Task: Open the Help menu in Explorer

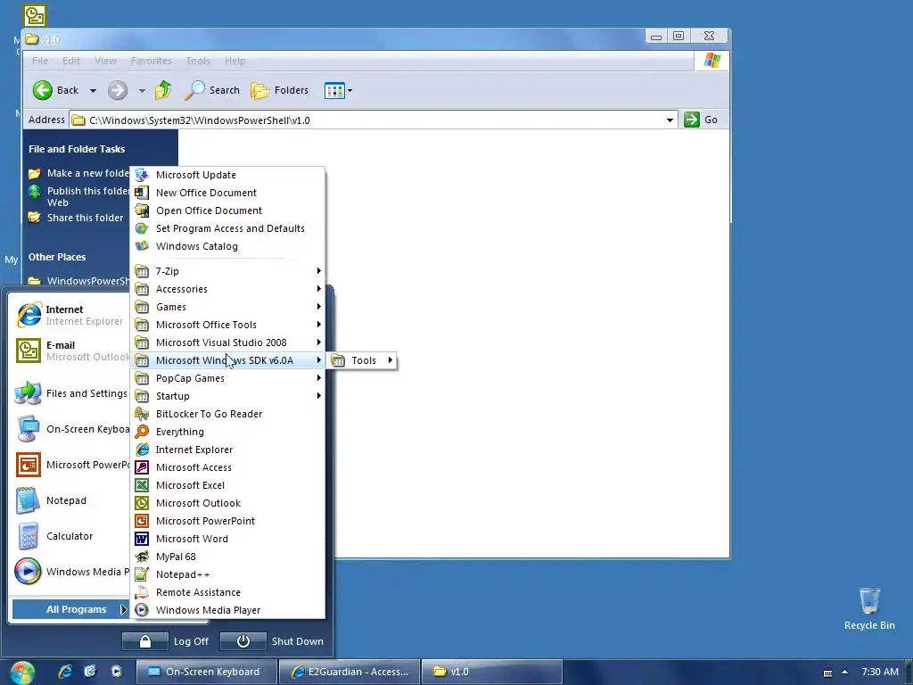Action: (x=235, y=61)
